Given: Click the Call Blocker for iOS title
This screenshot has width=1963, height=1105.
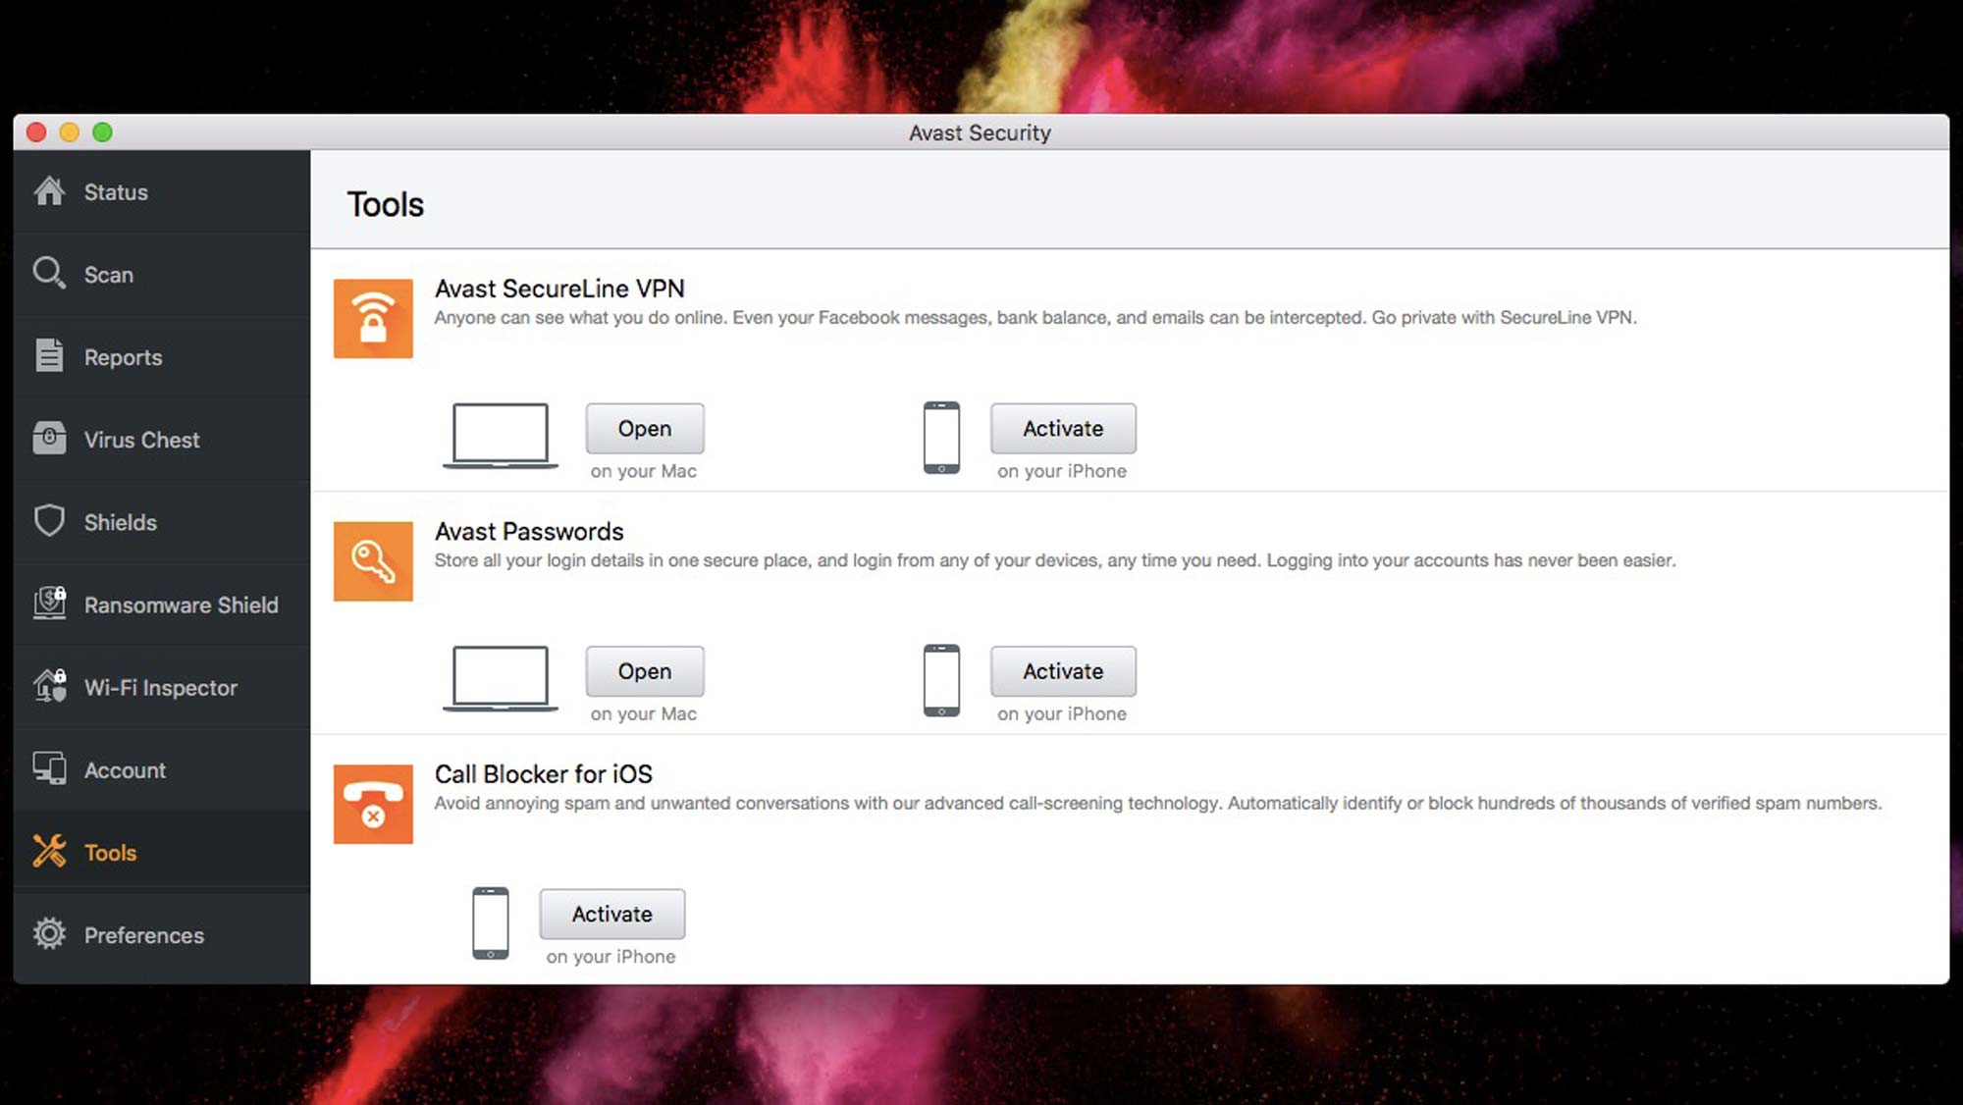Looking at the screenshot, I should click(544, 773).
